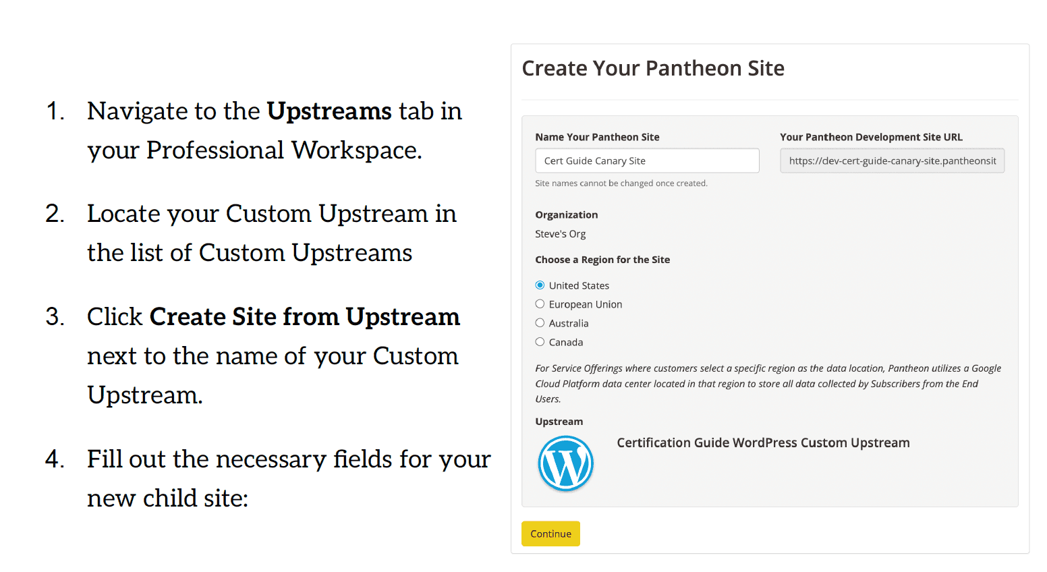
Task: Click the Create Site from Upstream bold text
Action: pyautogui.click(x=305, y=316)
